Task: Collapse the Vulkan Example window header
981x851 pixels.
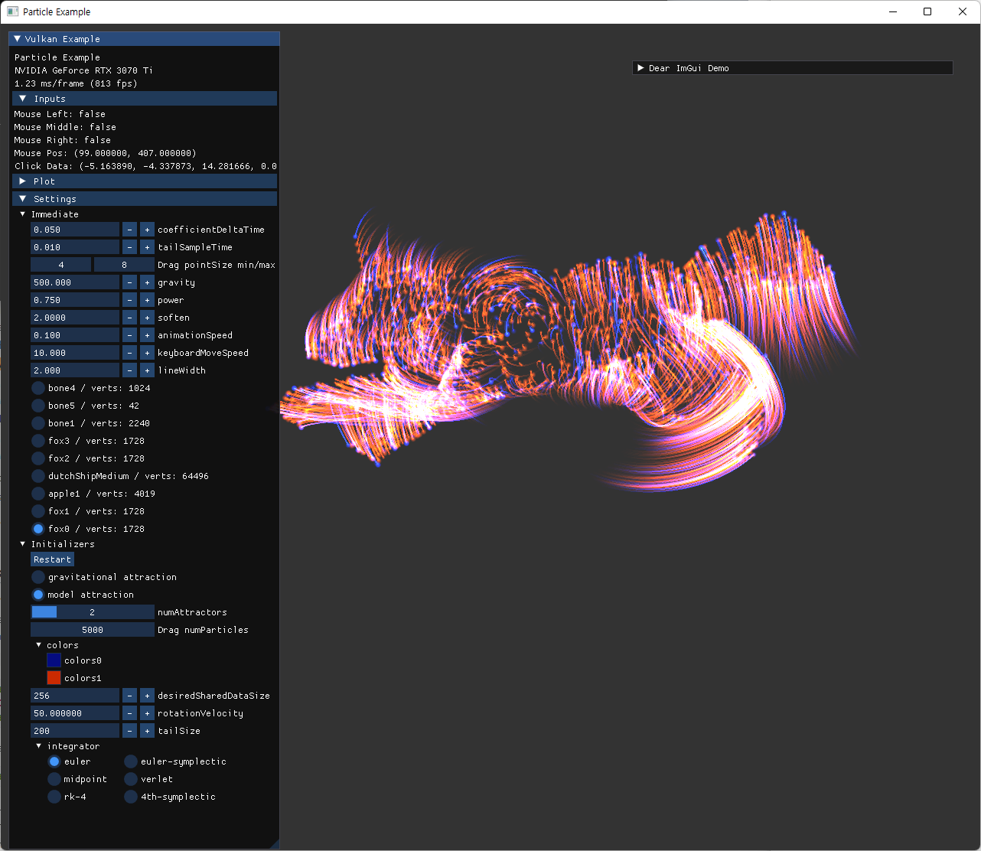Action: pos(17,39)
